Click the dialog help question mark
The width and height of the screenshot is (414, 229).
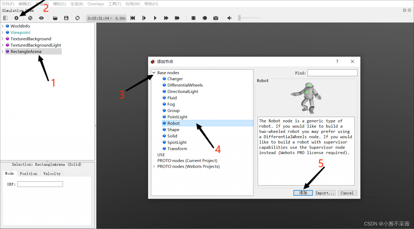337,61
